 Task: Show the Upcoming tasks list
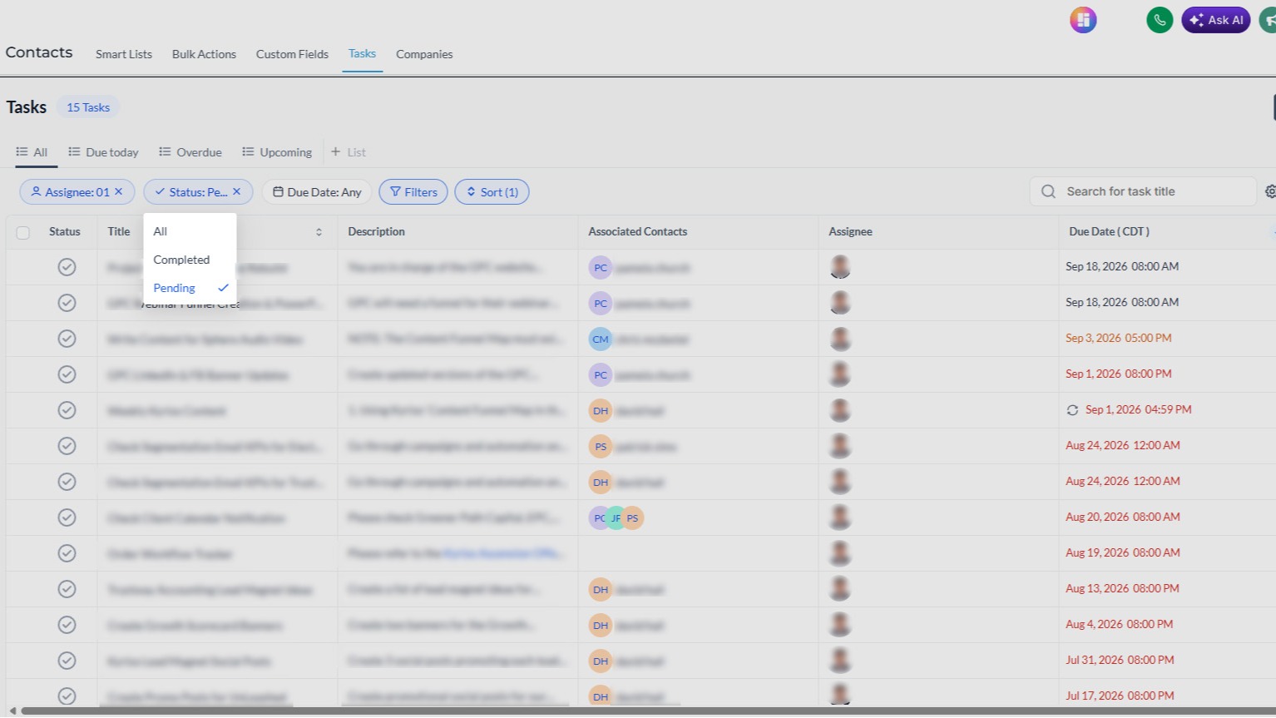[x=277, y=152]
